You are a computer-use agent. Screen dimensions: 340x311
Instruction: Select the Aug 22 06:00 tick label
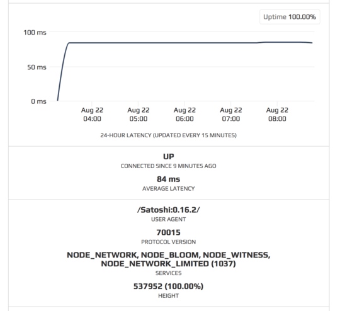(184, 115)
